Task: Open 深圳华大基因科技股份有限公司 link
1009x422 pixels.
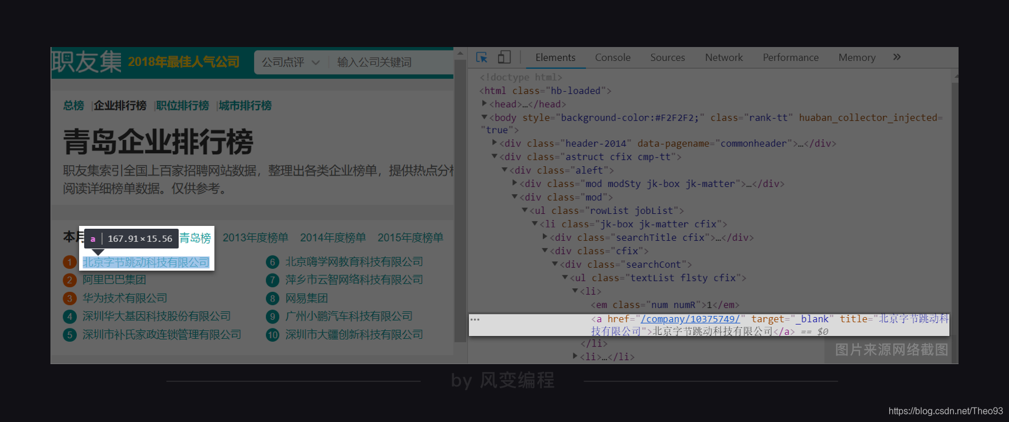Action: click(x=157, y=316)
